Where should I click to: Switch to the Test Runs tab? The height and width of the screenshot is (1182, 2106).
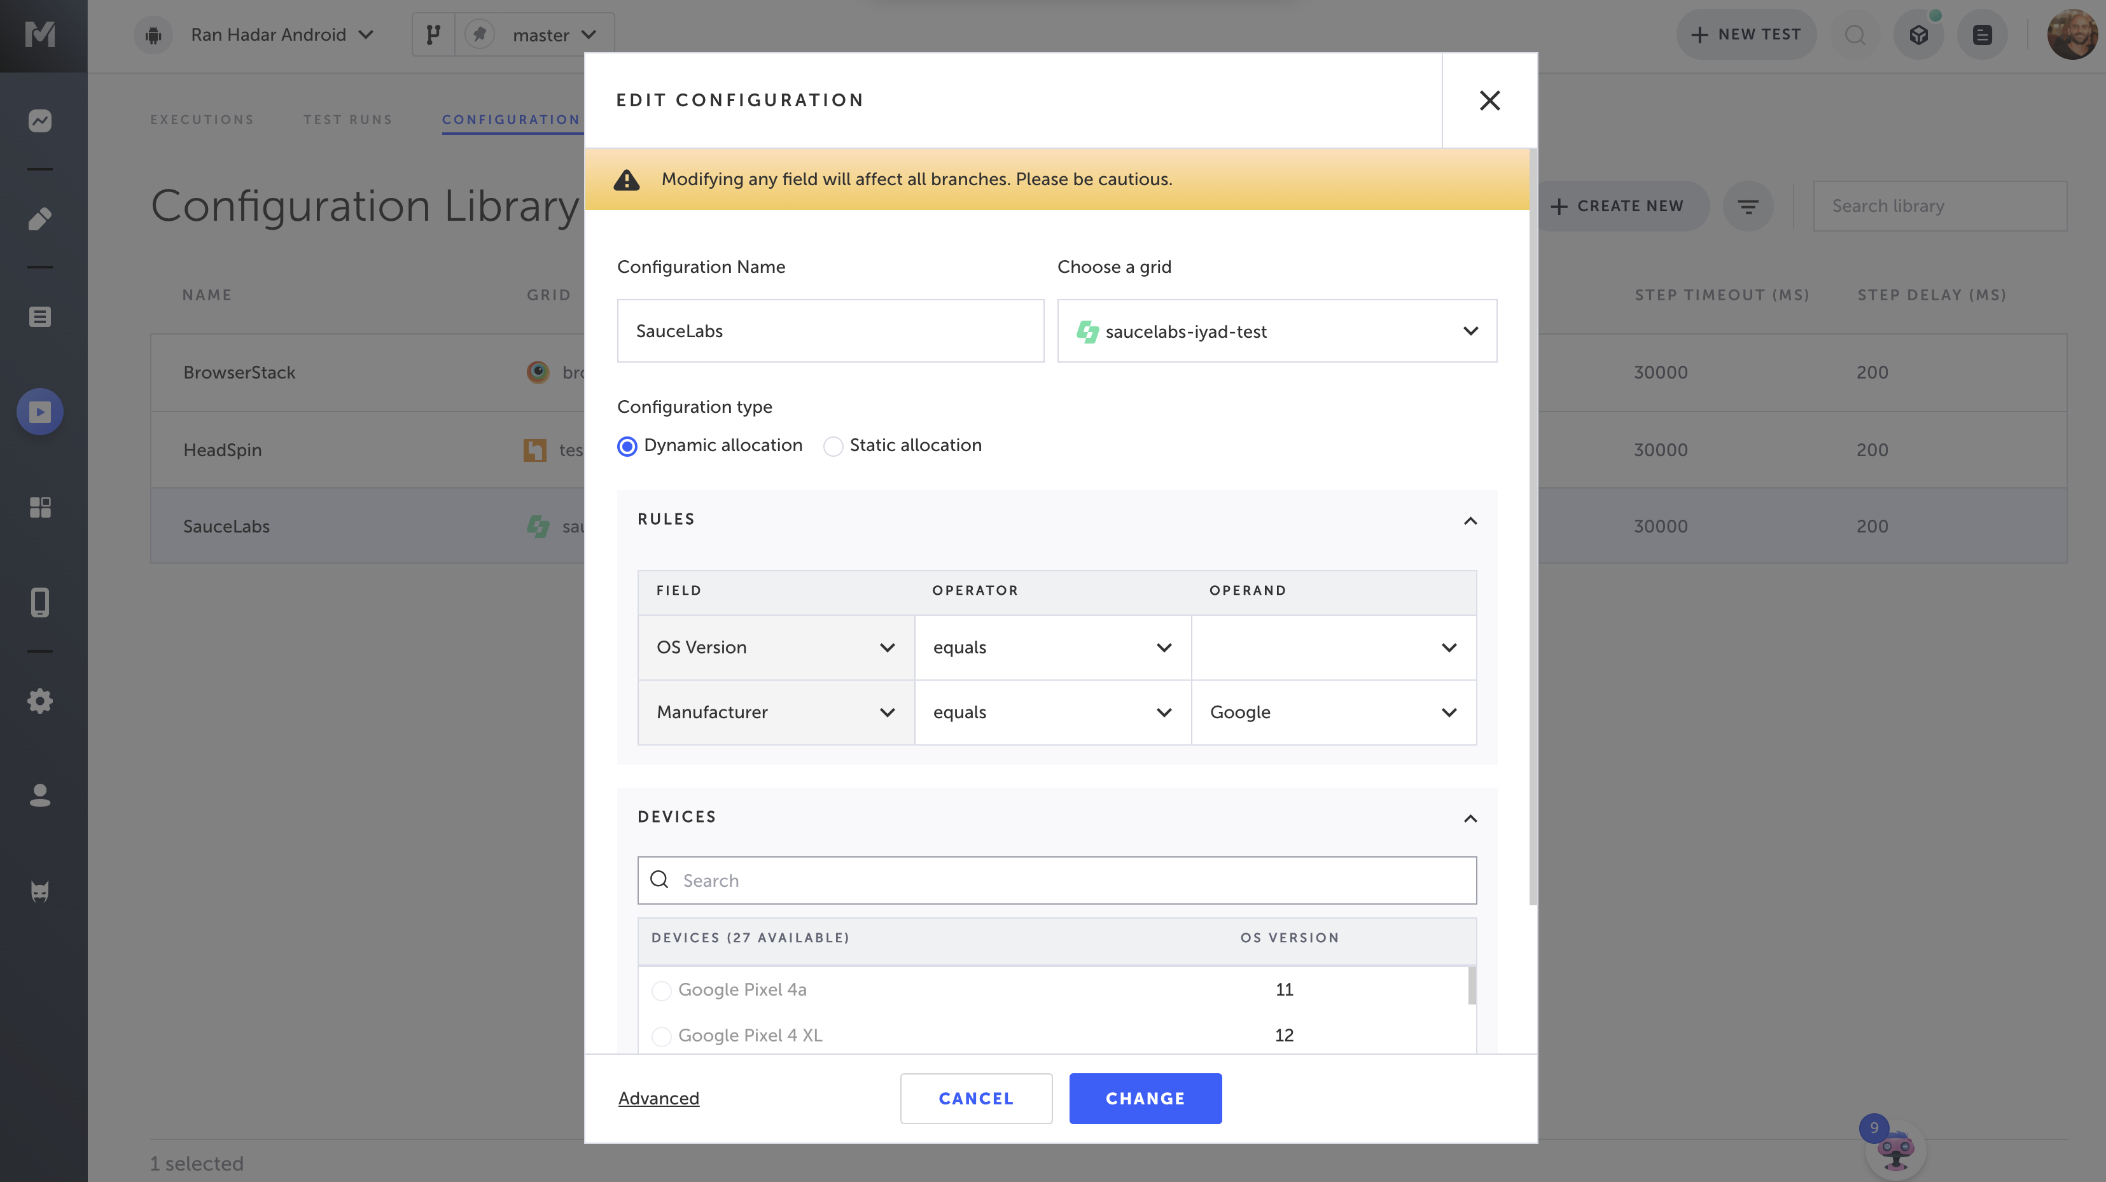click(347, 120)
